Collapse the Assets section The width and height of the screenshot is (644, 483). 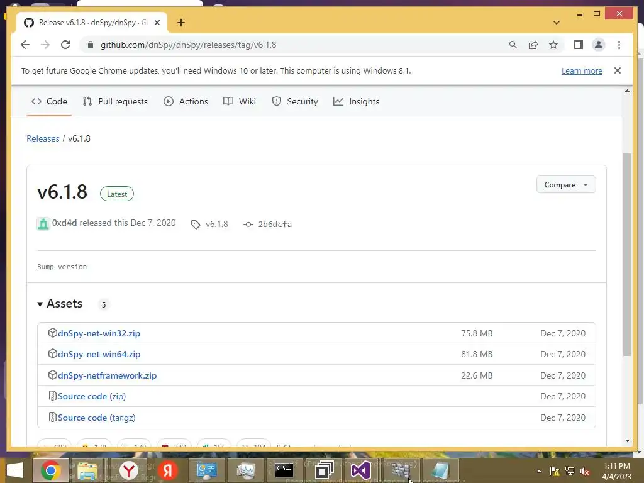coord(60,304)
